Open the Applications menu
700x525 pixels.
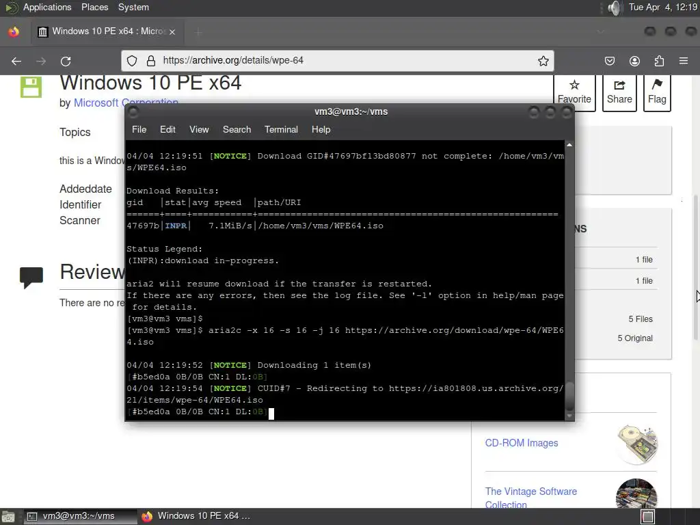(47, 8)
